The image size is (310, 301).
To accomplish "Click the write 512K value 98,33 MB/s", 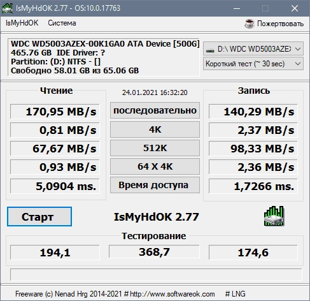I will [253, 148].
